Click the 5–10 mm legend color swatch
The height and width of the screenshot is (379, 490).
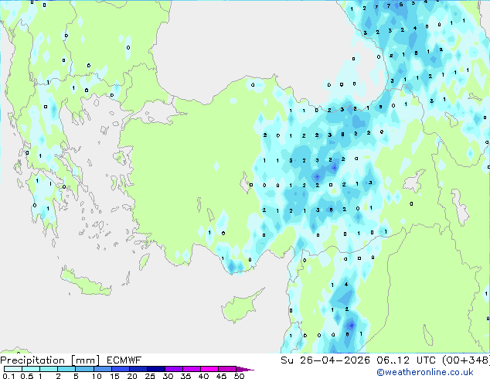[84, 369]
